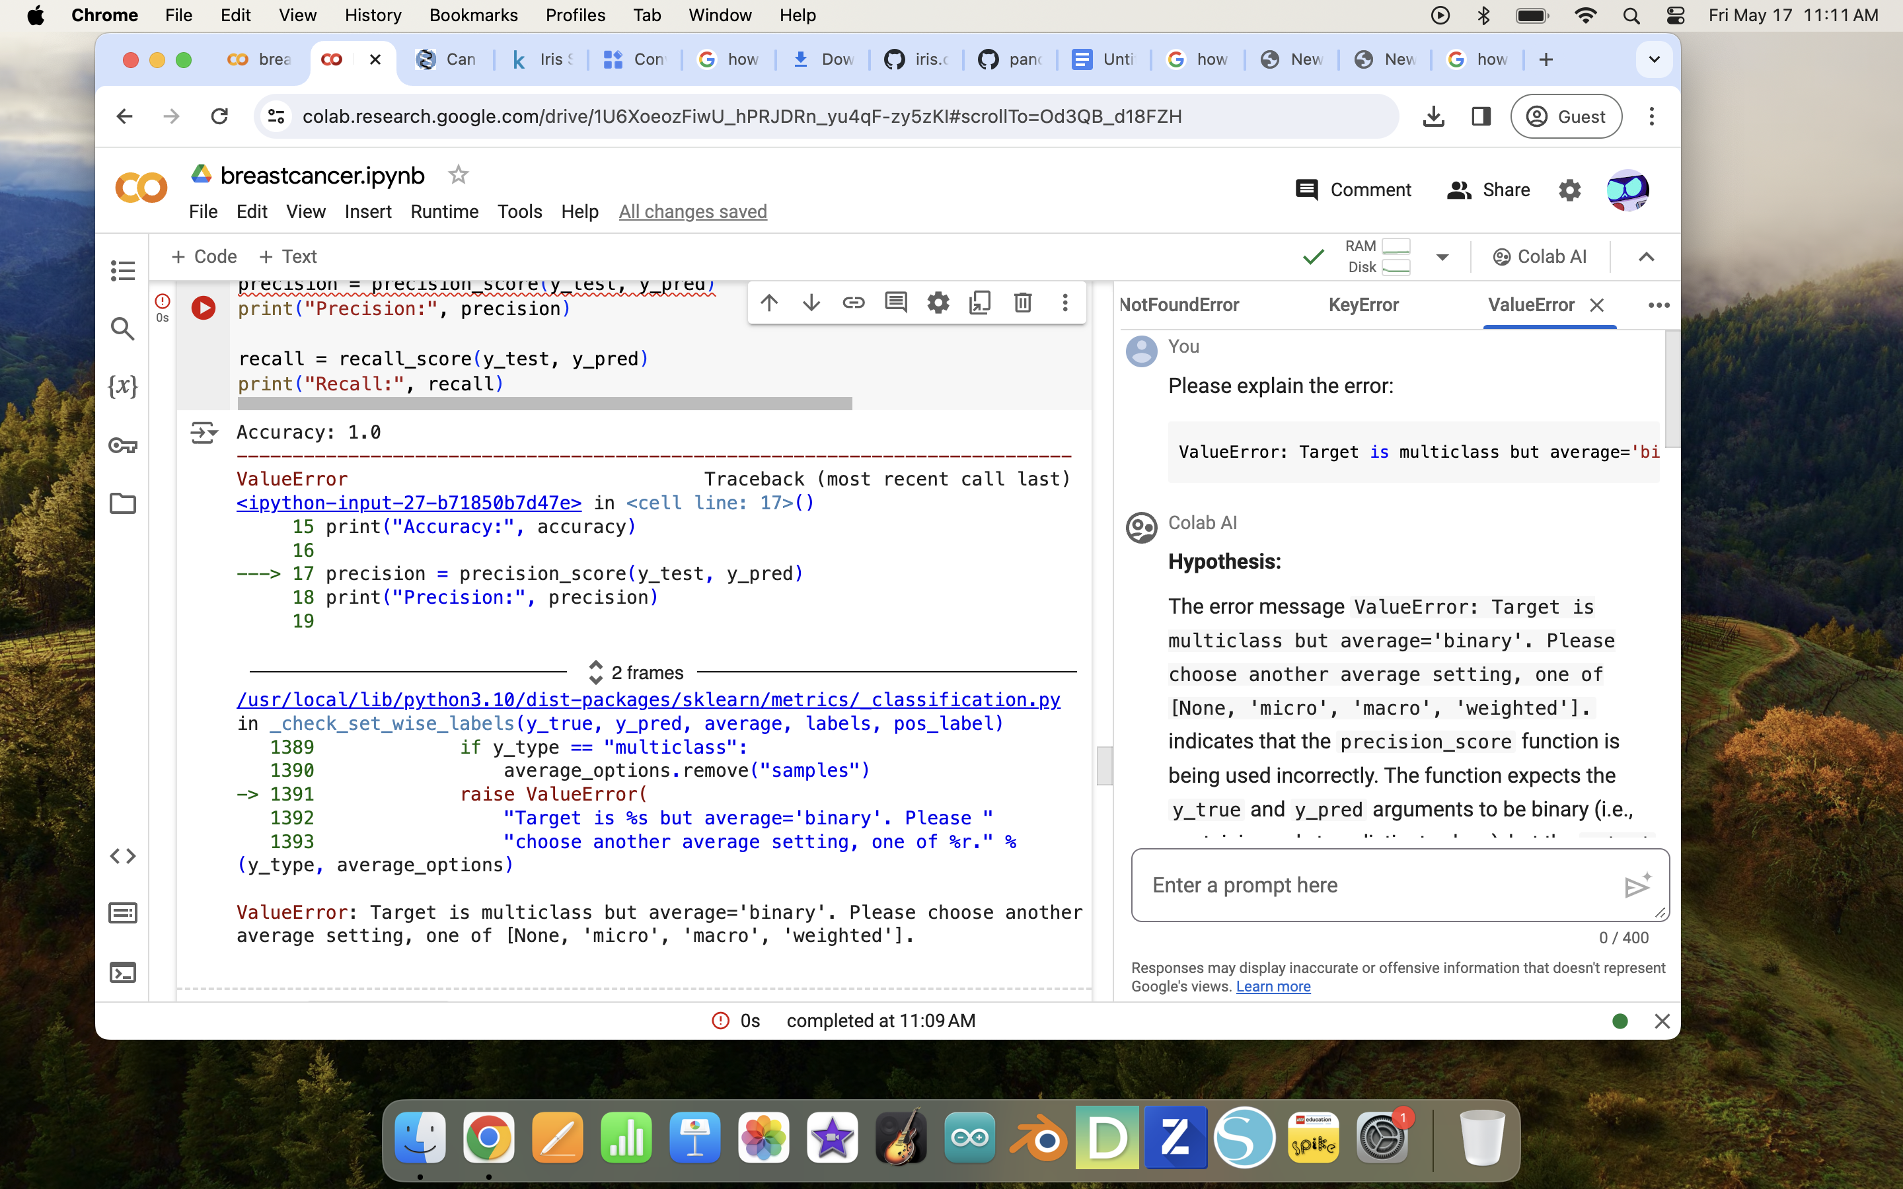Open the Comment button
The width and height of the screenshot is (1903, 1189).
point(1353,190)
